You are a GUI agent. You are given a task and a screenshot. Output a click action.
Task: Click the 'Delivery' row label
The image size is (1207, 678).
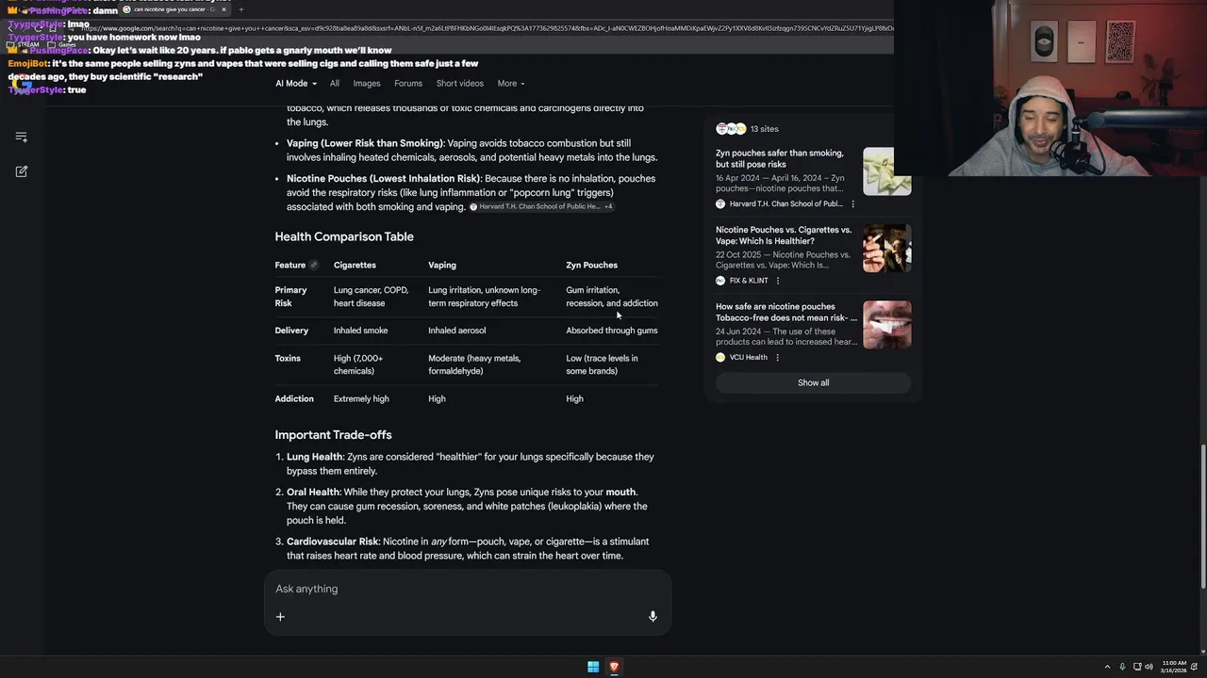[x=291, y=331]
